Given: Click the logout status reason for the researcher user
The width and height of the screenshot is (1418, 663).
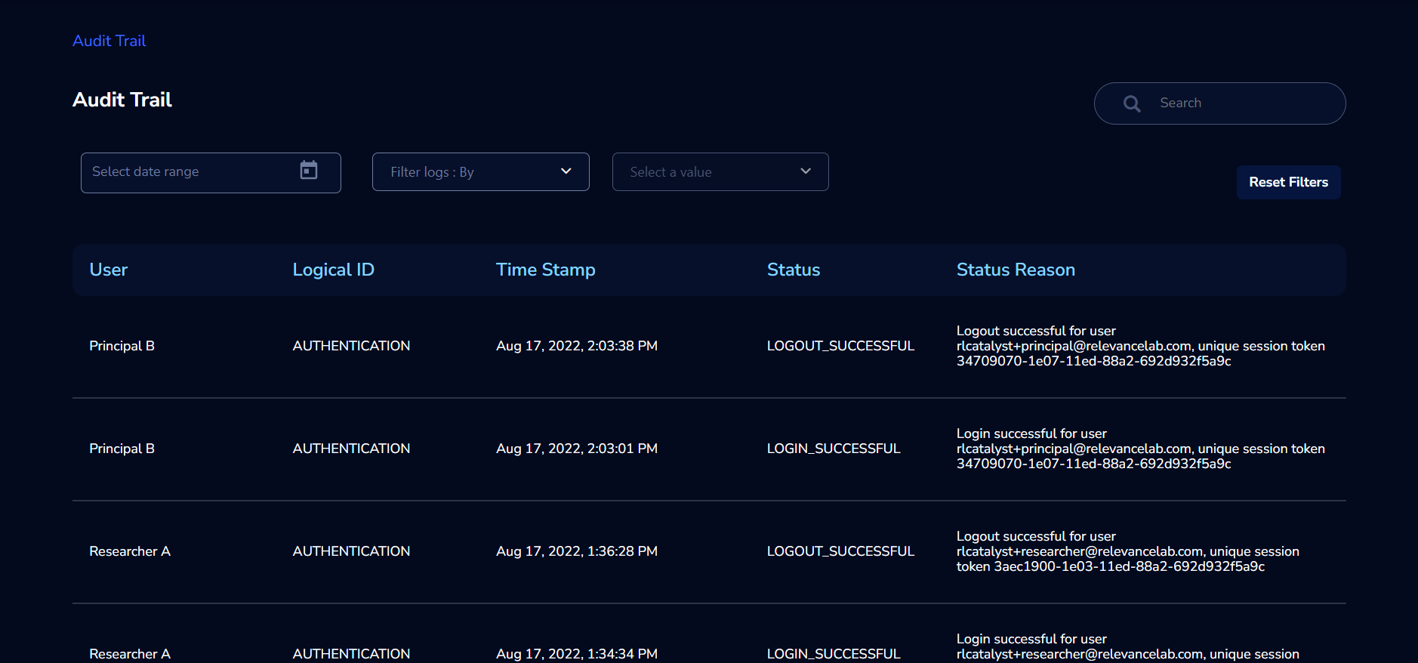Looking at the screenshot, I should [1128, 551].
